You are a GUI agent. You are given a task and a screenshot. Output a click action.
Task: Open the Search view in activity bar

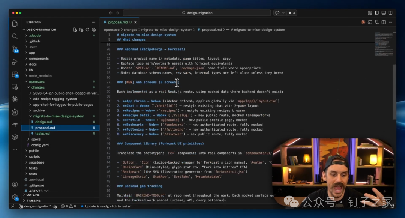(x=15, y=36)
